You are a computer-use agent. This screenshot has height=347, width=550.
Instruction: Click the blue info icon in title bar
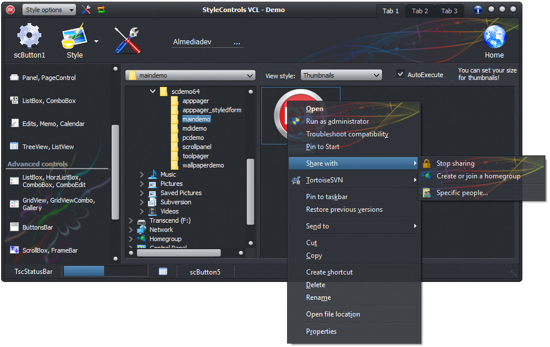(x=478, y=10)
